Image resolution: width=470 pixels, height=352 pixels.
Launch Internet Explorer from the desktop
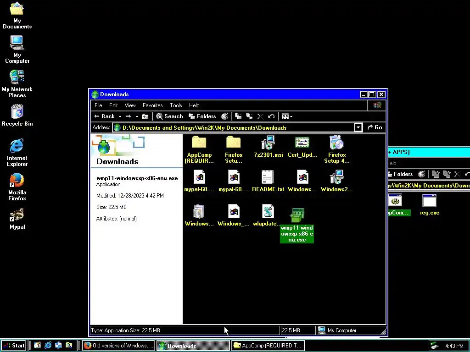(x=17, y=153)
